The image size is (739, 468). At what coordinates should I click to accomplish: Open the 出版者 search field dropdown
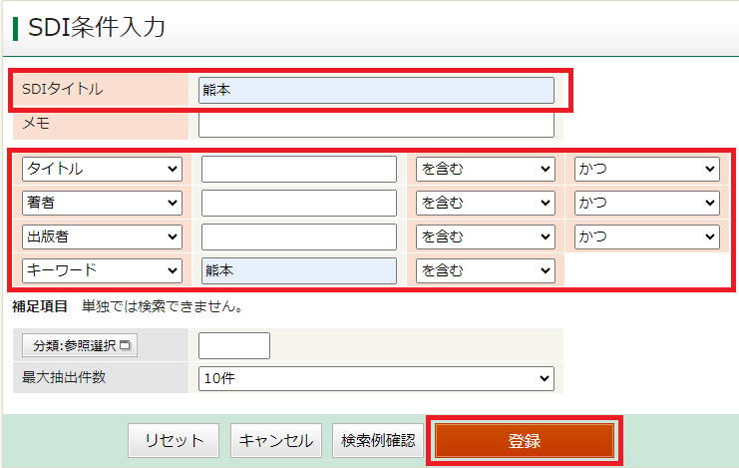click(x=102, y=236)
